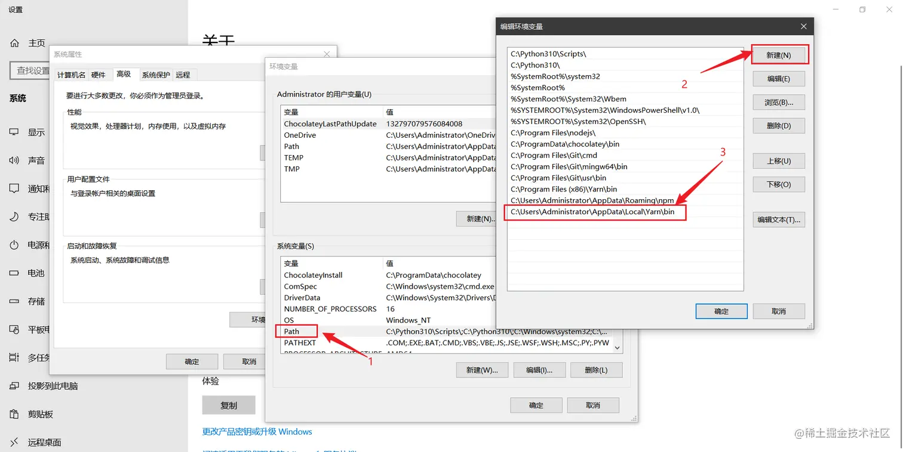The height and width of the screenshot is (452, 903).
Task: Click 取消 in System Properties window
Action: pyautogui.click(x=245, y=361)
